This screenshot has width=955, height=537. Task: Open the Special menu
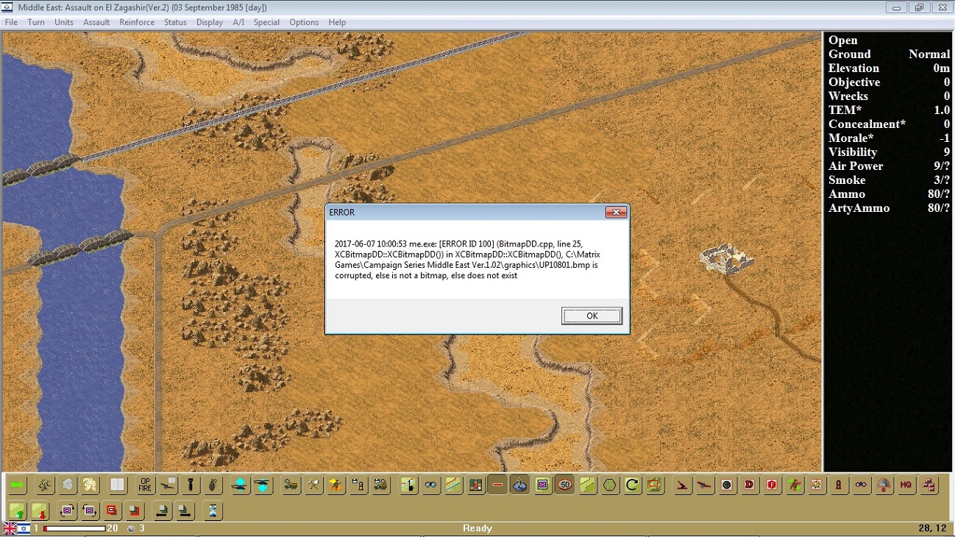[266, 22]
